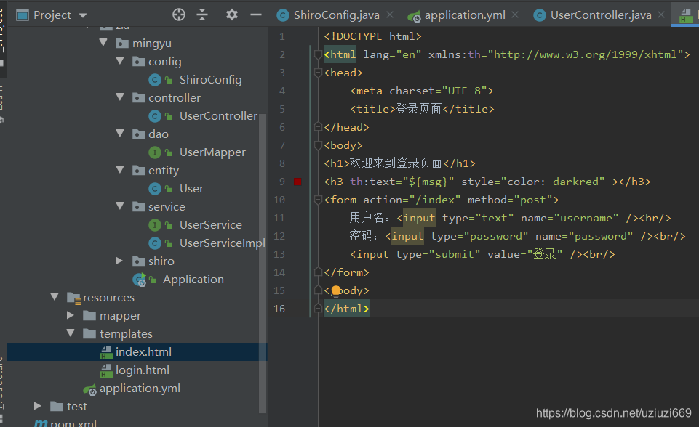
Task: Switch to application.yml tab
Action: pyautogui.click(x=465, y=15)
